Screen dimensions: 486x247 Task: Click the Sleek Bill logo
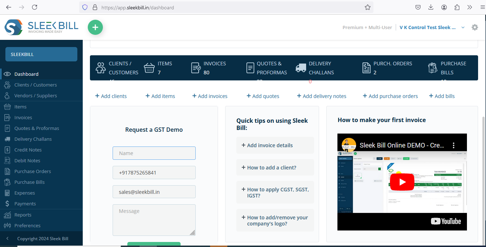pyautogui.click(x=41, y=27)
